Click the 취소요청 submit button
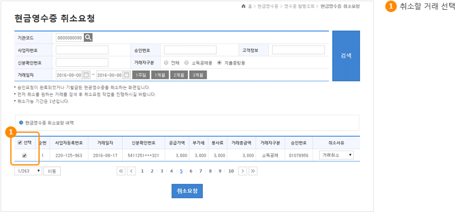This screenshot has height=212, width=472. 187,191
